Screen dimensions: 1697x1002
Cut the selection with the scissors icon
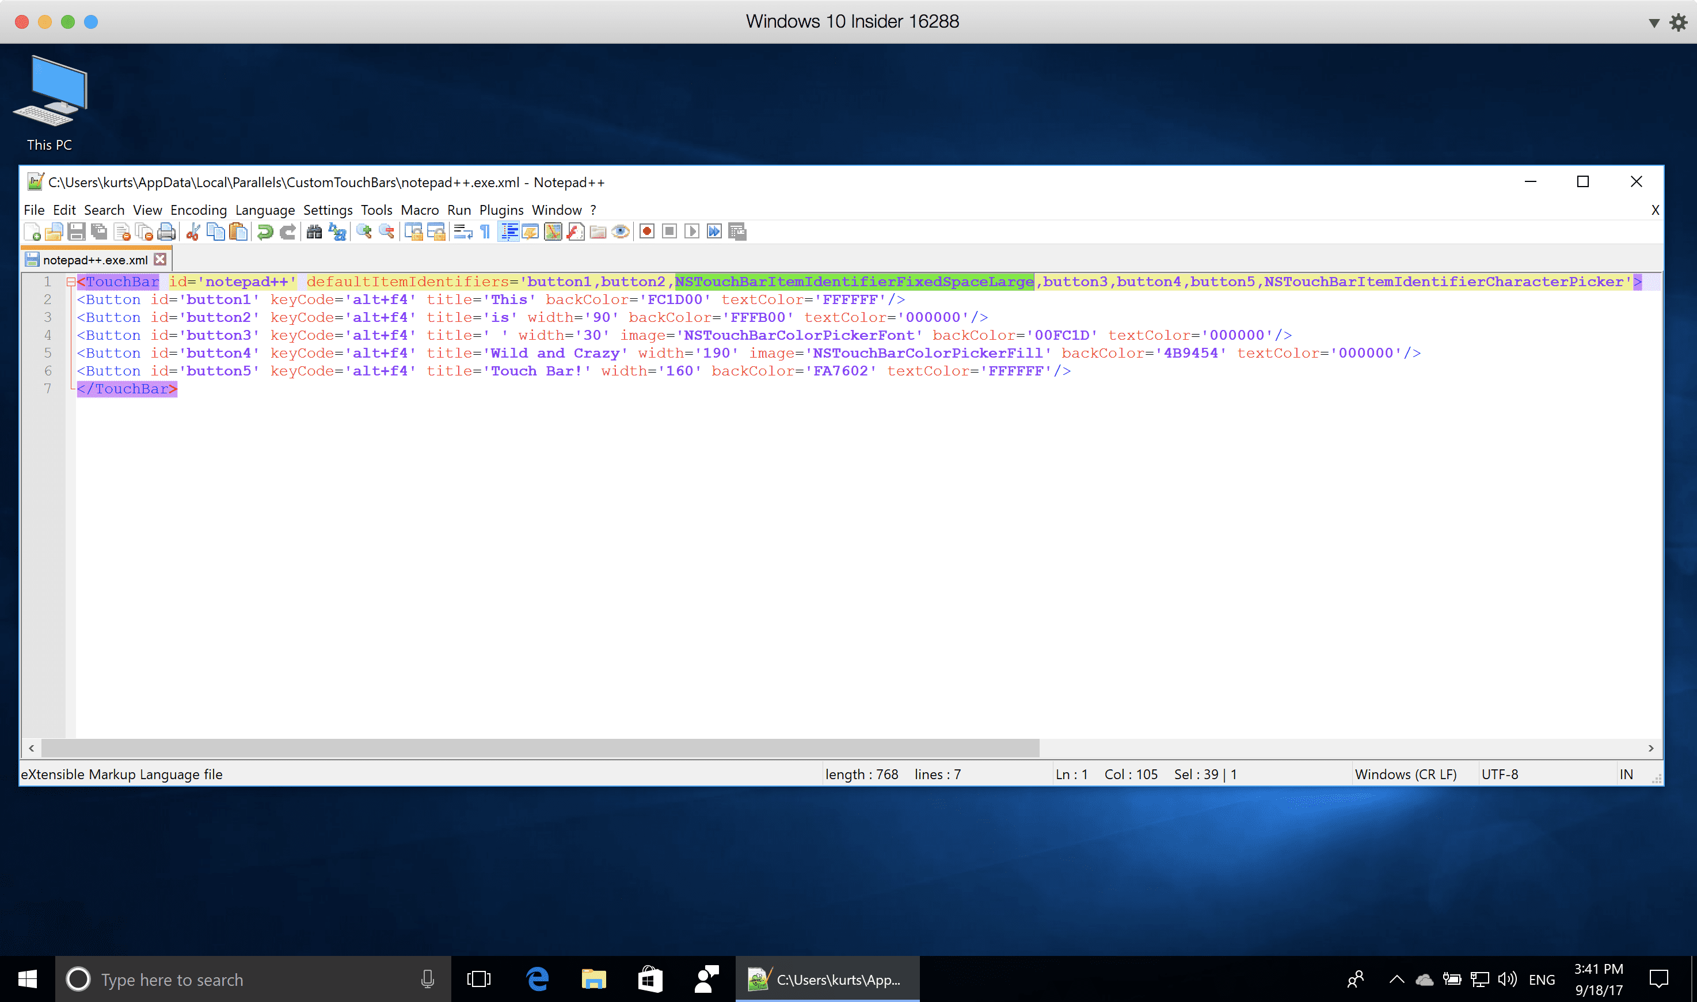[193, 231]
